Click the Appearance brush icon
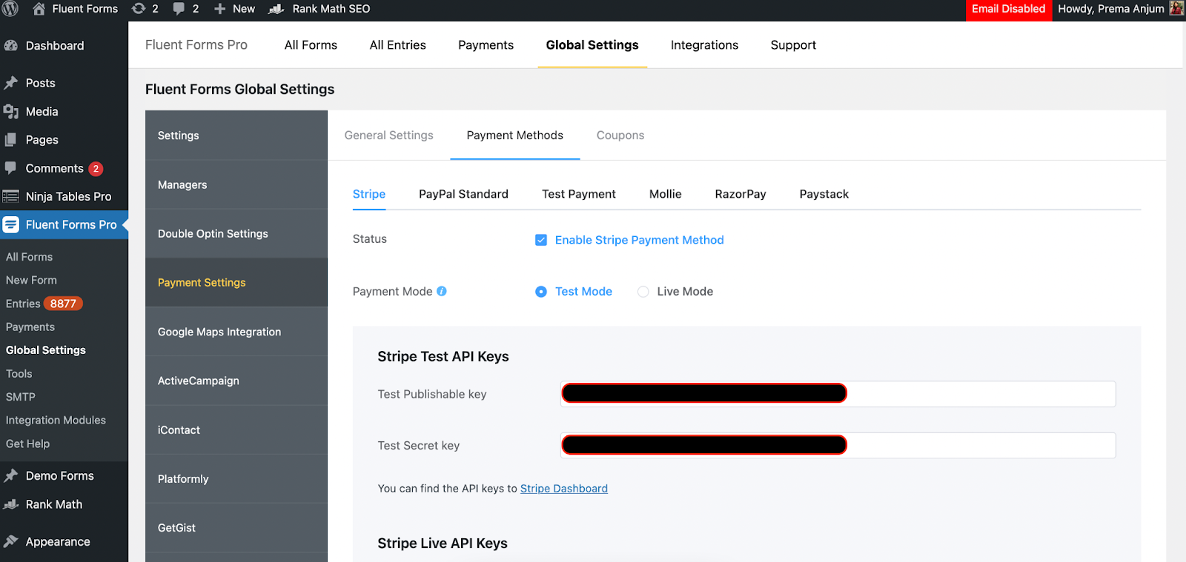This screenshot has width=1186, height=562. [x=10, y=542]
